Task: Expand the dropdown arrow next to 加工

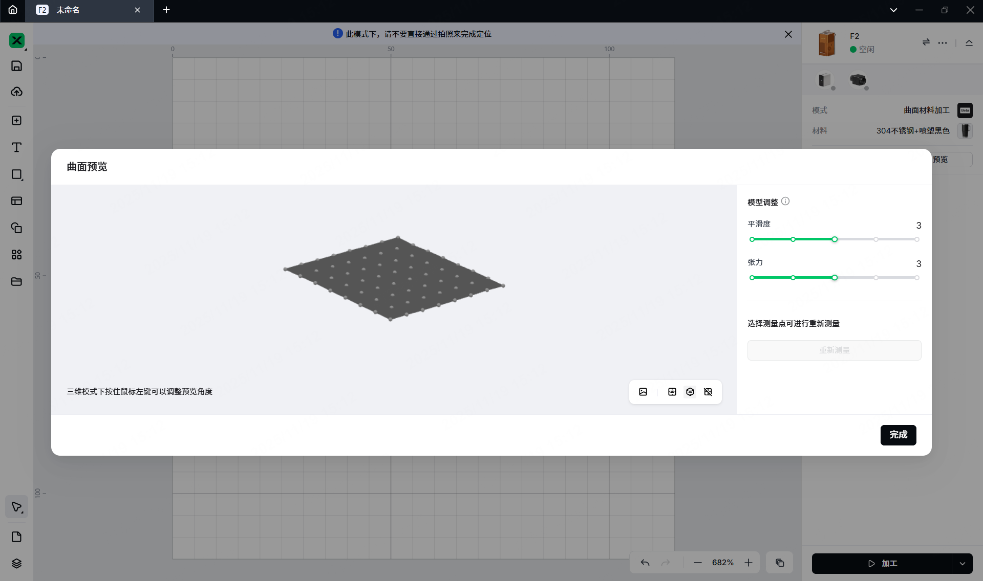Action: point(963,564)
